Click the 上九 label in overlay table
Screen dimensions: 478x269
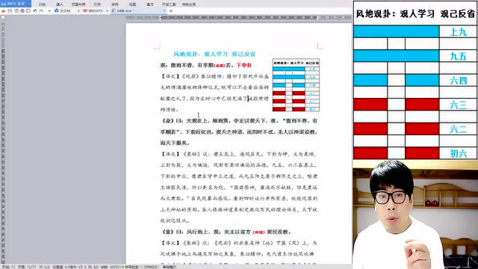[458, 31]
